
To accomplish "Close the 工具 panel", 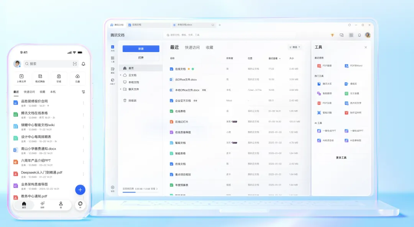I will pos(366,47).
